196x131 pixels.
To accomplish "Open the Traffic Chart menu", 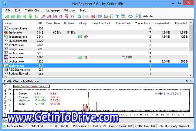I will tap(33, 10).
